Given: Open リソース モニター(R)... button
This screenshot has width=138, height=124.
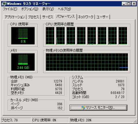Looking at the screenshot, I should 98,108.
